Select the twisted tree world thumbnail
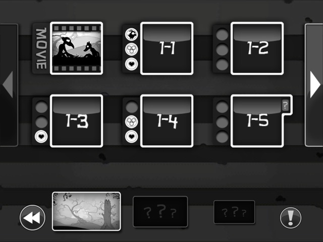The height and width of the screenshot is (242, 323). 86,211
